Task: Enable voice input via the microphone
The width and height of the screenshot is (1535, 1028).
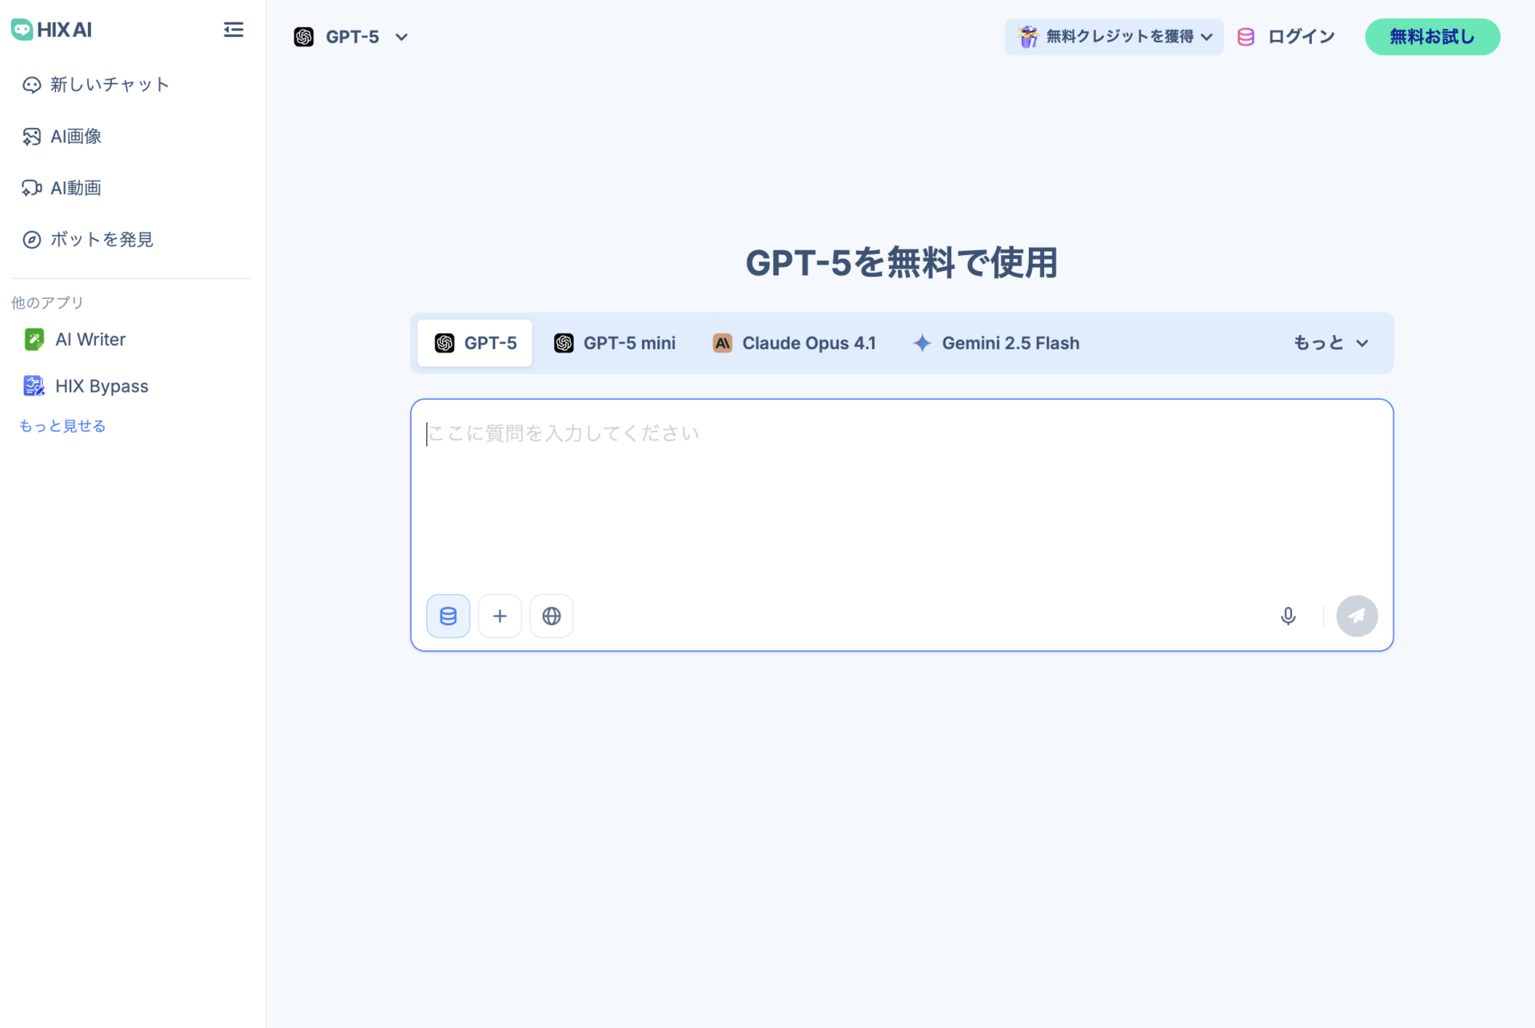Action: click(1288, 616)
